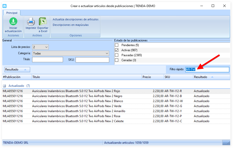Click the Título search input field
233x148 pixels.
point(47,59)
